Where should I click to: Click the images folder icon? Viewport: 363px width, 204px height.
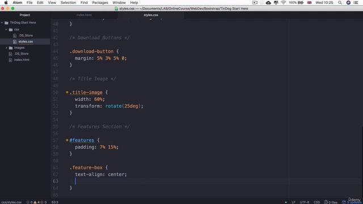pos(11,48)
